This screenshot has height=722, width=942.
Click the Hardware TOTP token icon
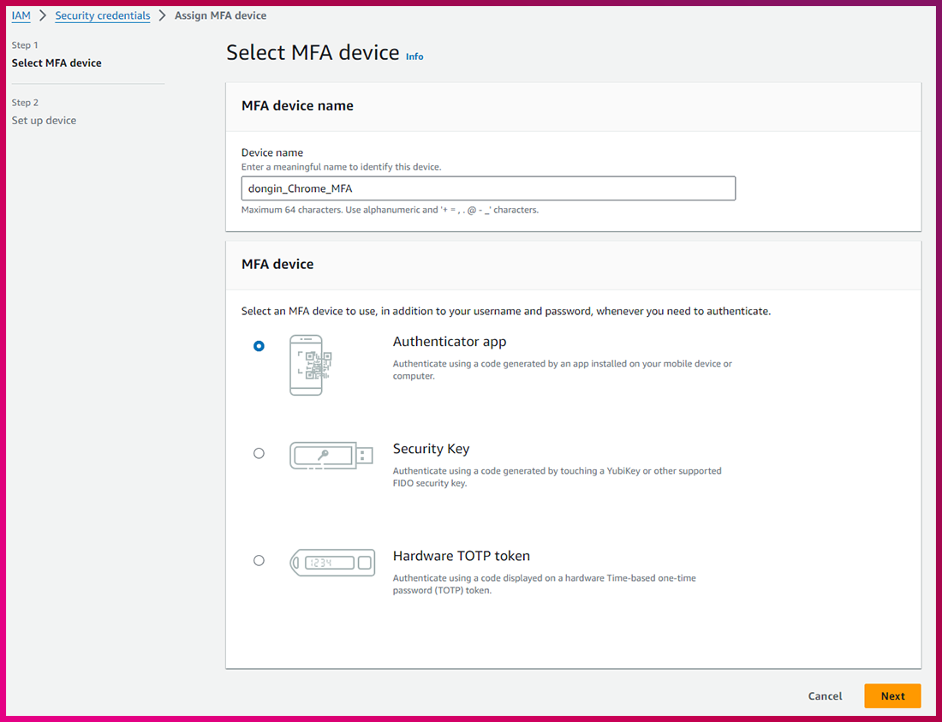332,563
